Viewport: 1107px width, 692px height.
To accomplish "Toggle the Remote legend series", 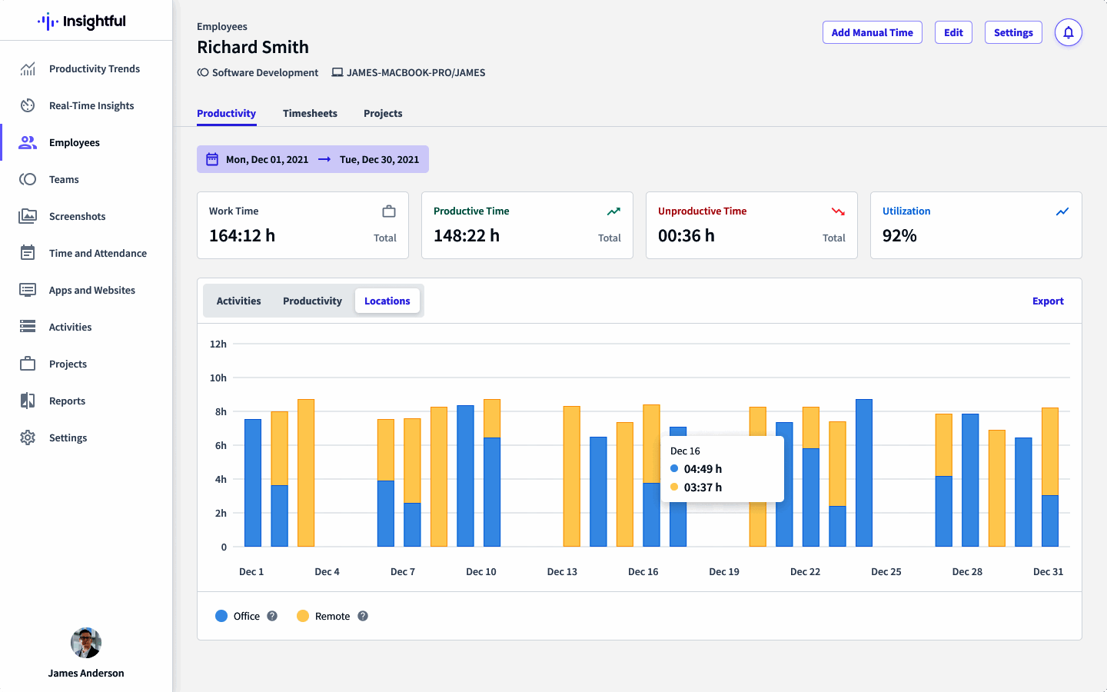I will click(324, 616).
